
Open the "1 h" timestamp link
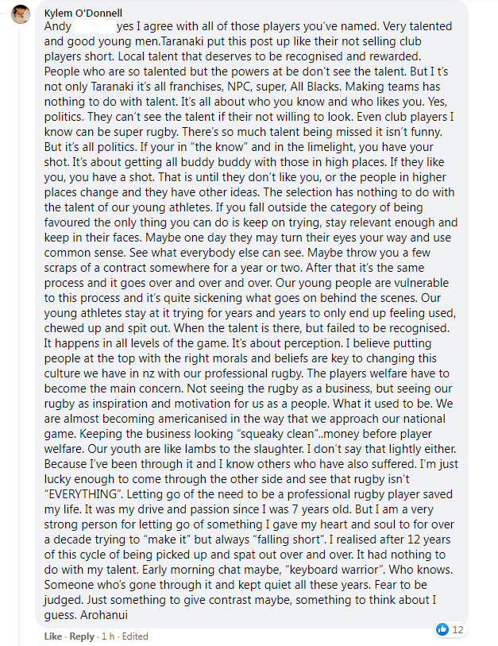106,636
